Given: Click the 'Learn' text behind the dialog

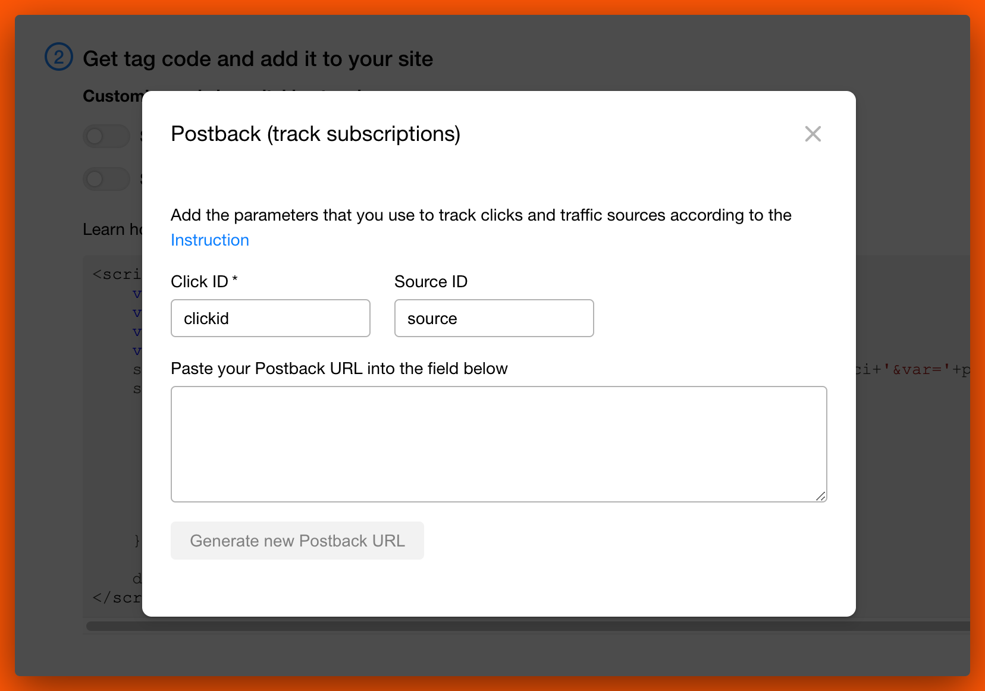Looking at the screenshot, I should [x=104, y=230].
